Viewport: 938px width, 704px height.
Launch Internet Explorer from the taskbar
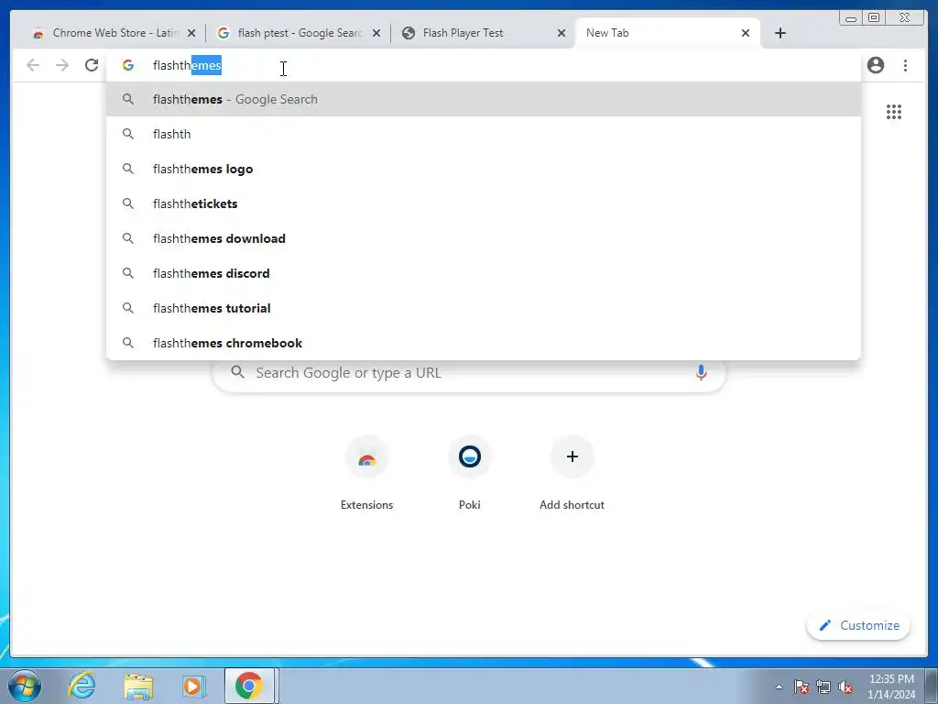click(x=82, y=686)
